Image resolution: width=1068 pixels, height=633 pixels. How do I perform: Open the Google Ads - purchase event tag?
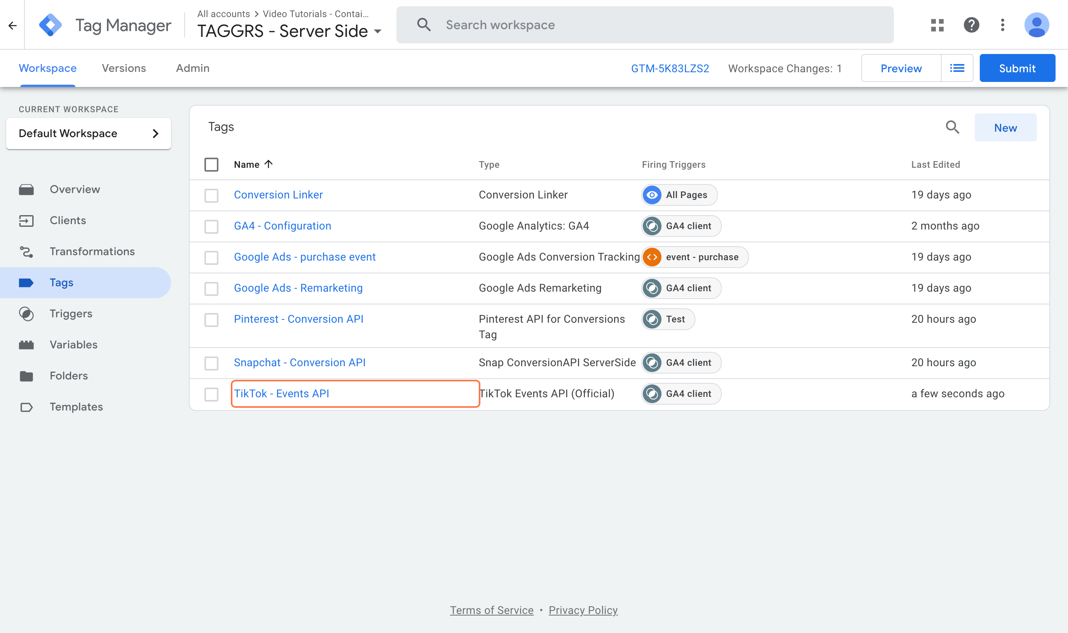click(x=305, y=257)
